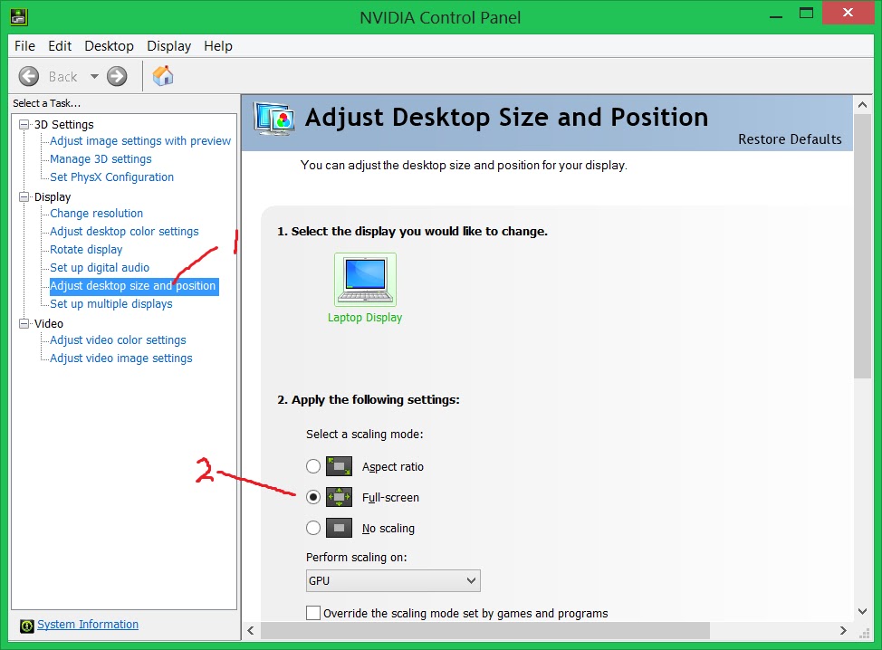Viewport: 882px width, 650px height.
Task: Click the Adjust Desktop Size header icon
Action: [274, 119]
